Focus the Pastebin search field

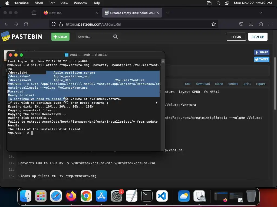coord(94,37)
